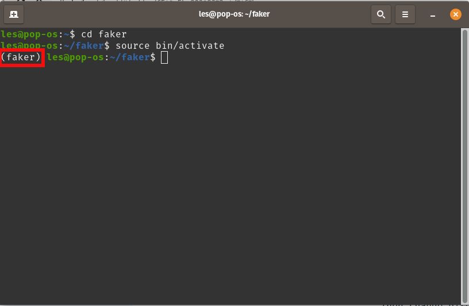469x306 pixels.
Task: Click the (faker) virtualenv prefix
Action: click(x=21, y=57)
